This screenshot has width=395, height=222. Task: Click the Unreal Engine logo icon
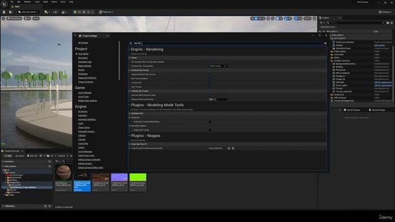point(4,4)
